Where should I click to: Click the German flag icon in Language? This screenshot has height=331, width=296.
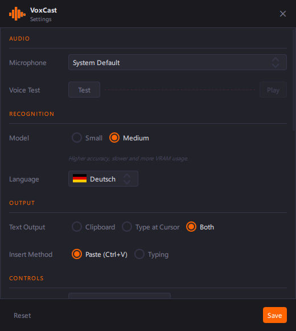pos(80,179)
